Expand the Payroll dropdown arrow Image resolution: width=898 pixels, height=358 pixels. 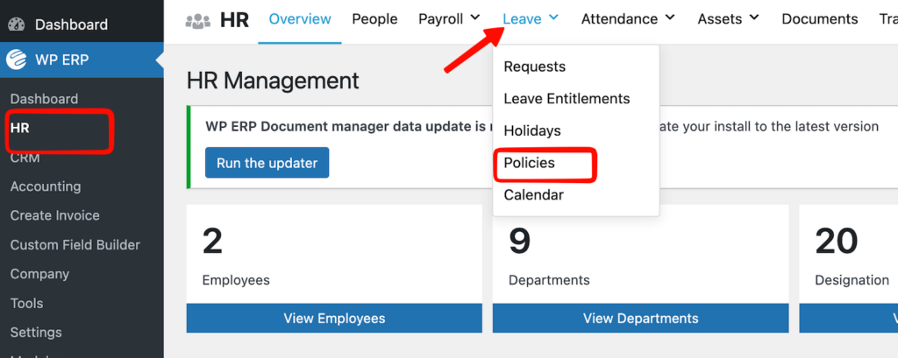[475, 18]
